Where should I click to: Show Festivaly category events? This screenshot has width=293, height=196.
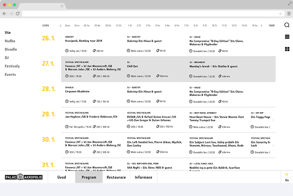click(x=13, y=66)
